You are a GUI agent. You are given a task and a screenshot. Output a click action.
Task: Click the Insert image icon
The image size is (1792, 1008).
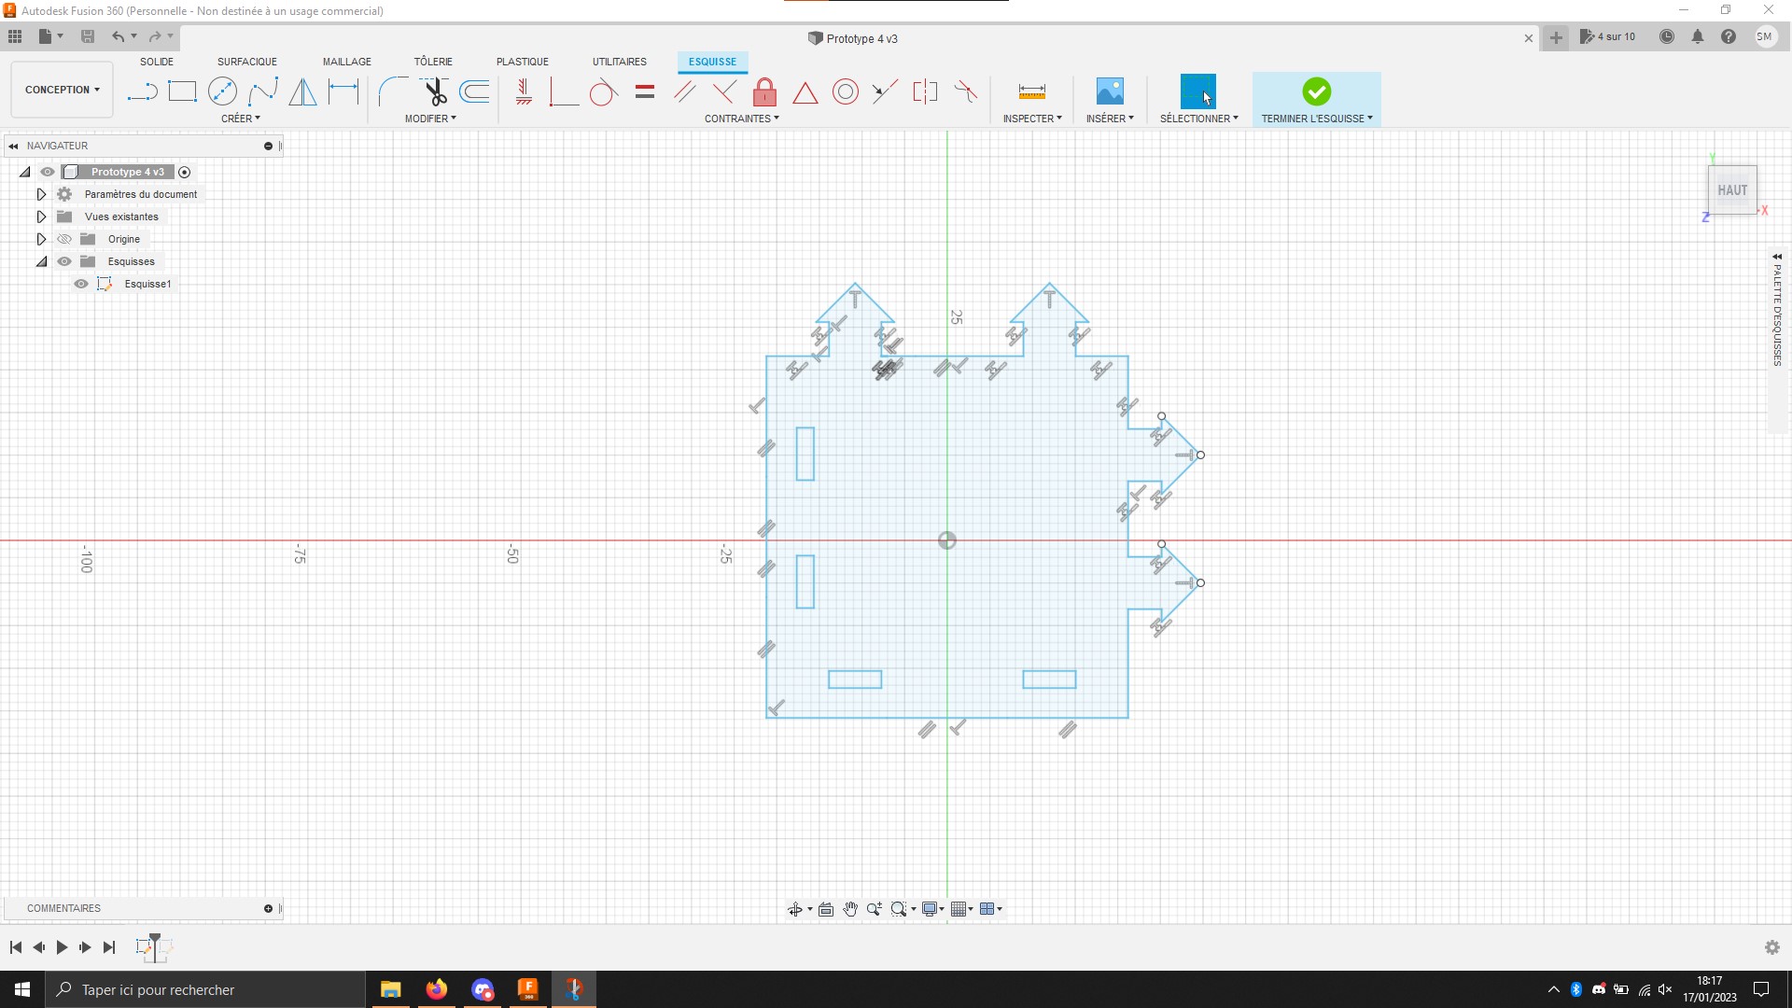point(1109,91)
